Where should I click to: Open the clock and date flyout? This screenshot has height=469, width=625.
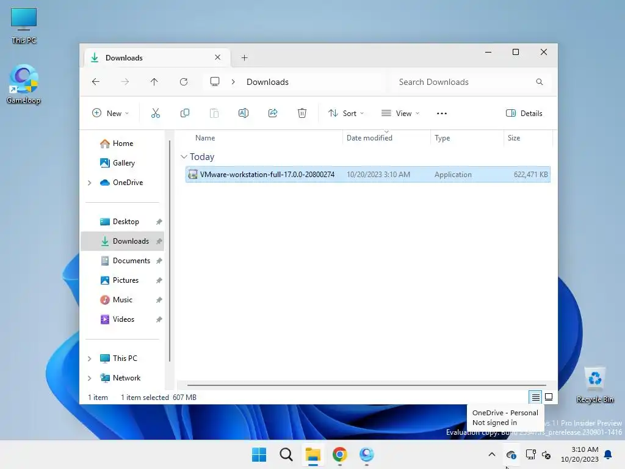pyautogui.click(x=580, y=454)
